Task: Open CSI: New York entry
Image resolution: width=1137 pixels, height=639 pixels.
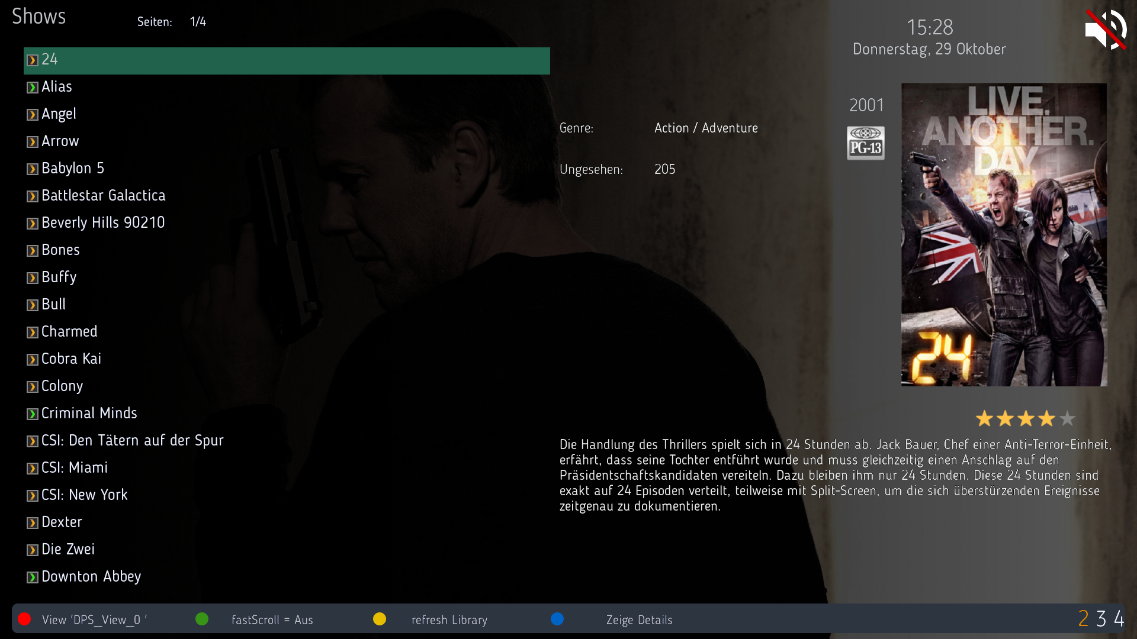Action: (287, 495)
